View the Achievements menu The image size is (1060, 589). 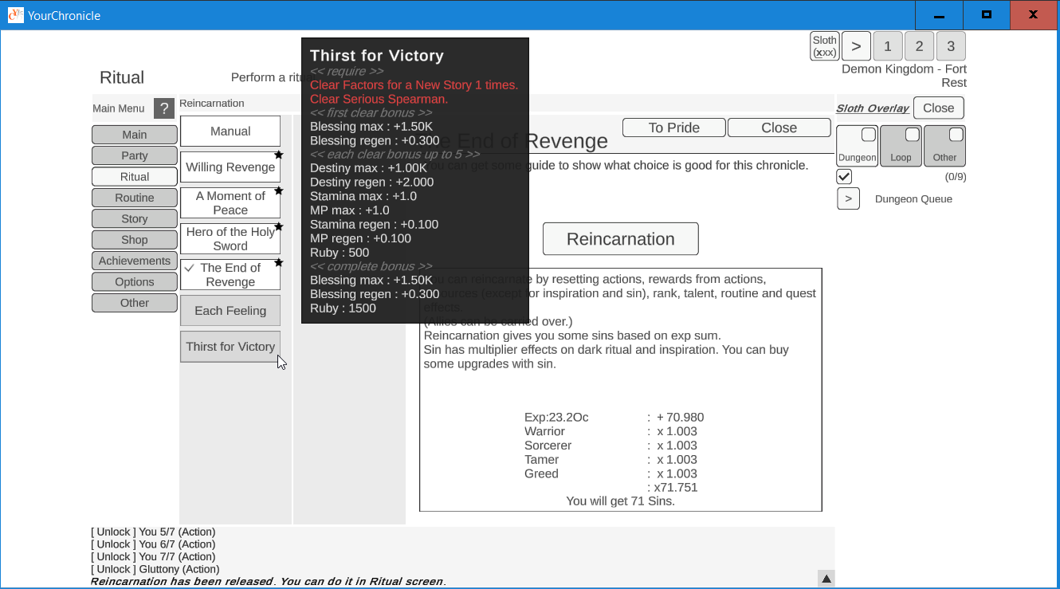[x=135, y=261]
